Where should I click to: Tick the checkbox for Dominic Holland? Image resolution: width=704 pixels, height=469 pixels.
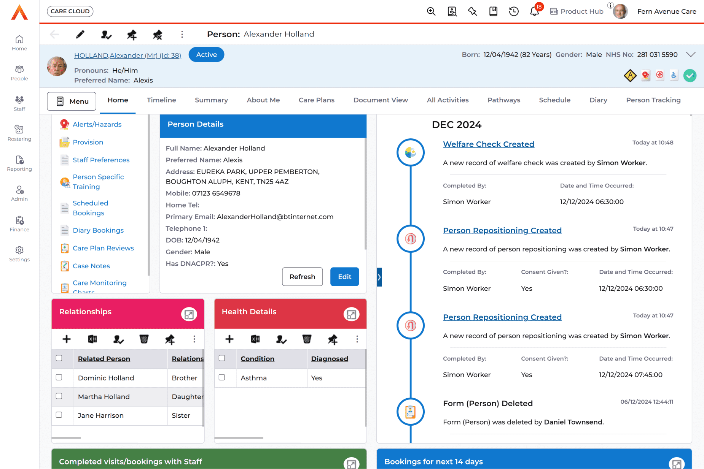pos(59,377)
